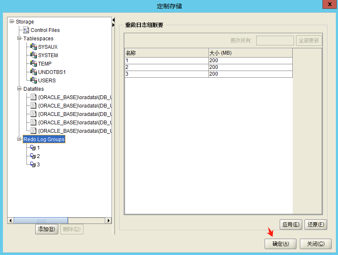Image resolution: width=338 pixels, height=255 pixels.
Task: Select the Storage tree label
Action: point(25,21)
